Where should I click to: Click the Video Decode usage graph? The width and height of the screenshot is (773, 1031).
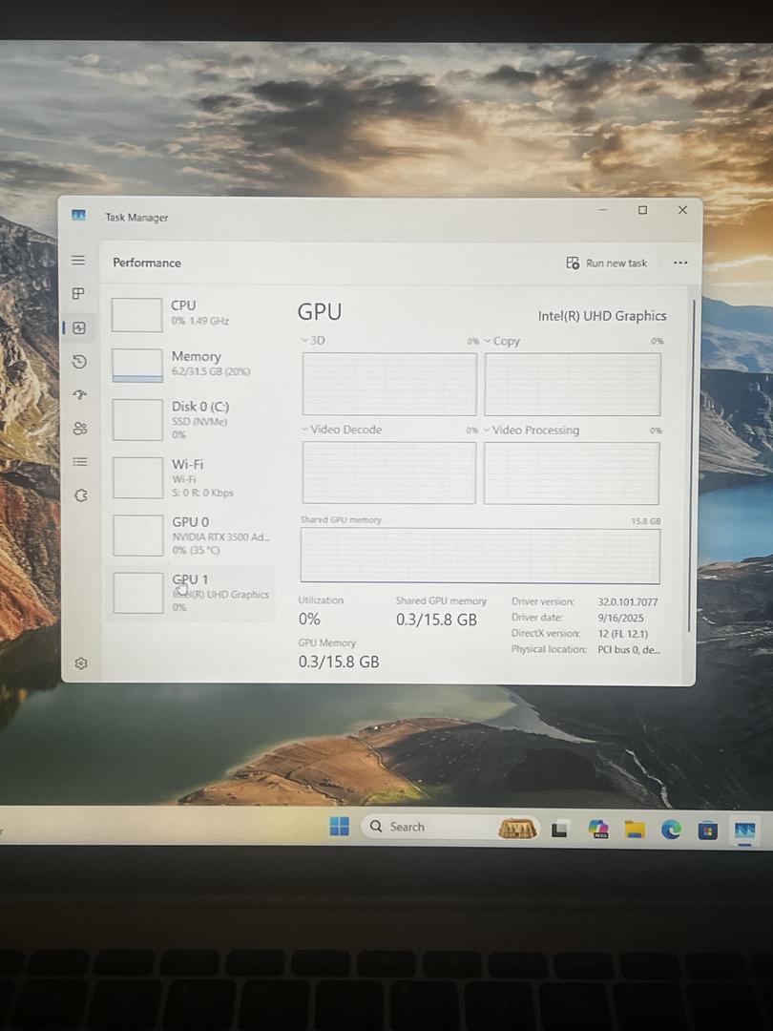[x=388, y=473]
